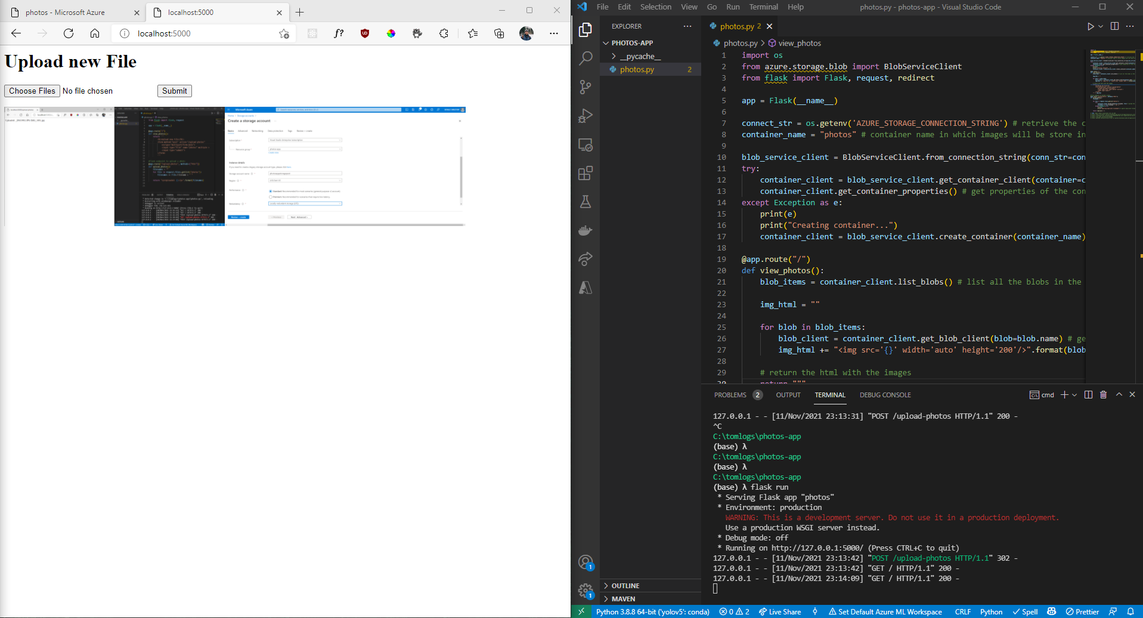Click Set Default Azure ML Workspace

point(885,612)
